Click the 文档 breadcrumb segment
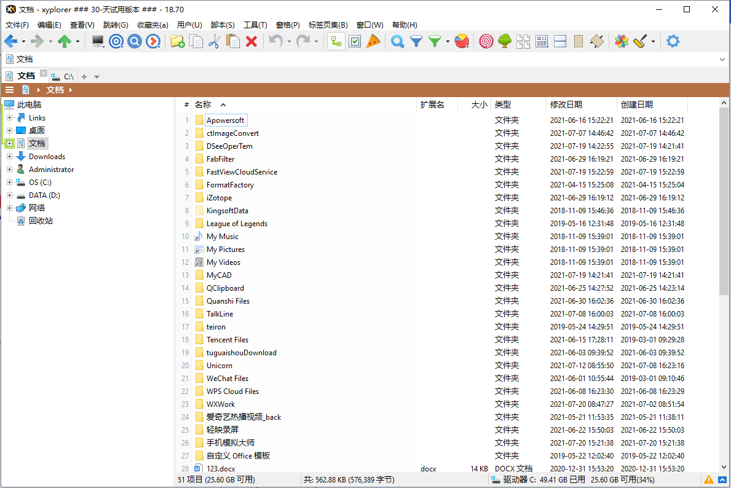The image size is (731, 488). point(55,90)
